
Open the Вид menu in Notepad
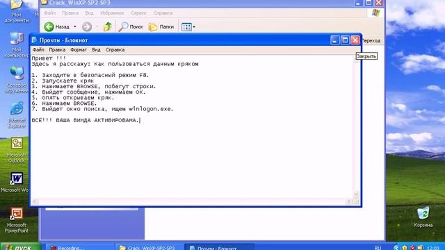click(96, 49)
